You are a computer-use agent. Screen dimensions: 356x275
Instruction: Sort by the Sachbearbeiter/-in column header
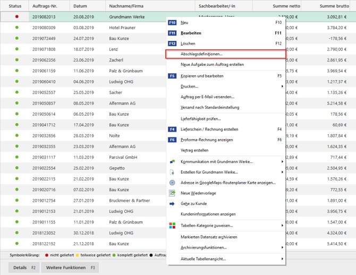pyautogui.click(x=224, y=6)
